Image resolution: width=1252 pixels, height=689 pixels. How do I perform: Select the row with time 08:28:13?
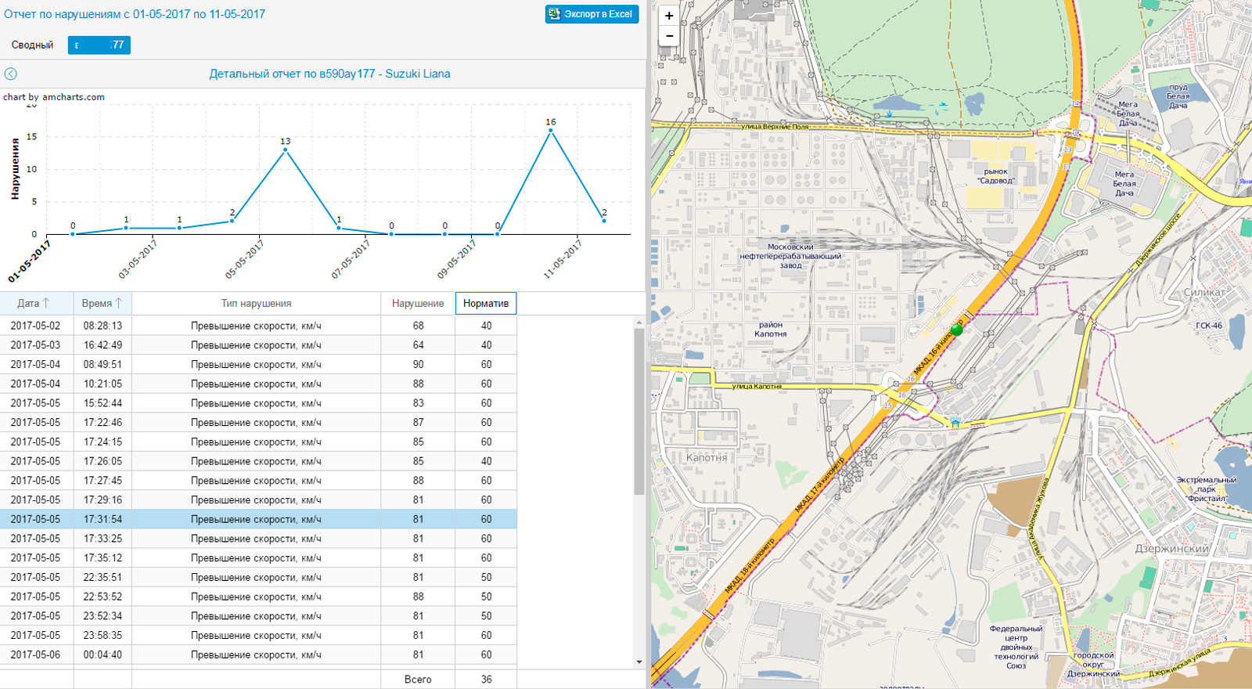(x=258, y=326)
